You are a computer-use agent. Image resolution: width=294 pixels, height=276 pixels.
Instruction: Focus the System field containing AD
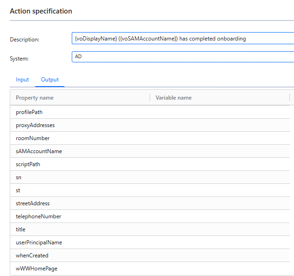tap(183, 57)
